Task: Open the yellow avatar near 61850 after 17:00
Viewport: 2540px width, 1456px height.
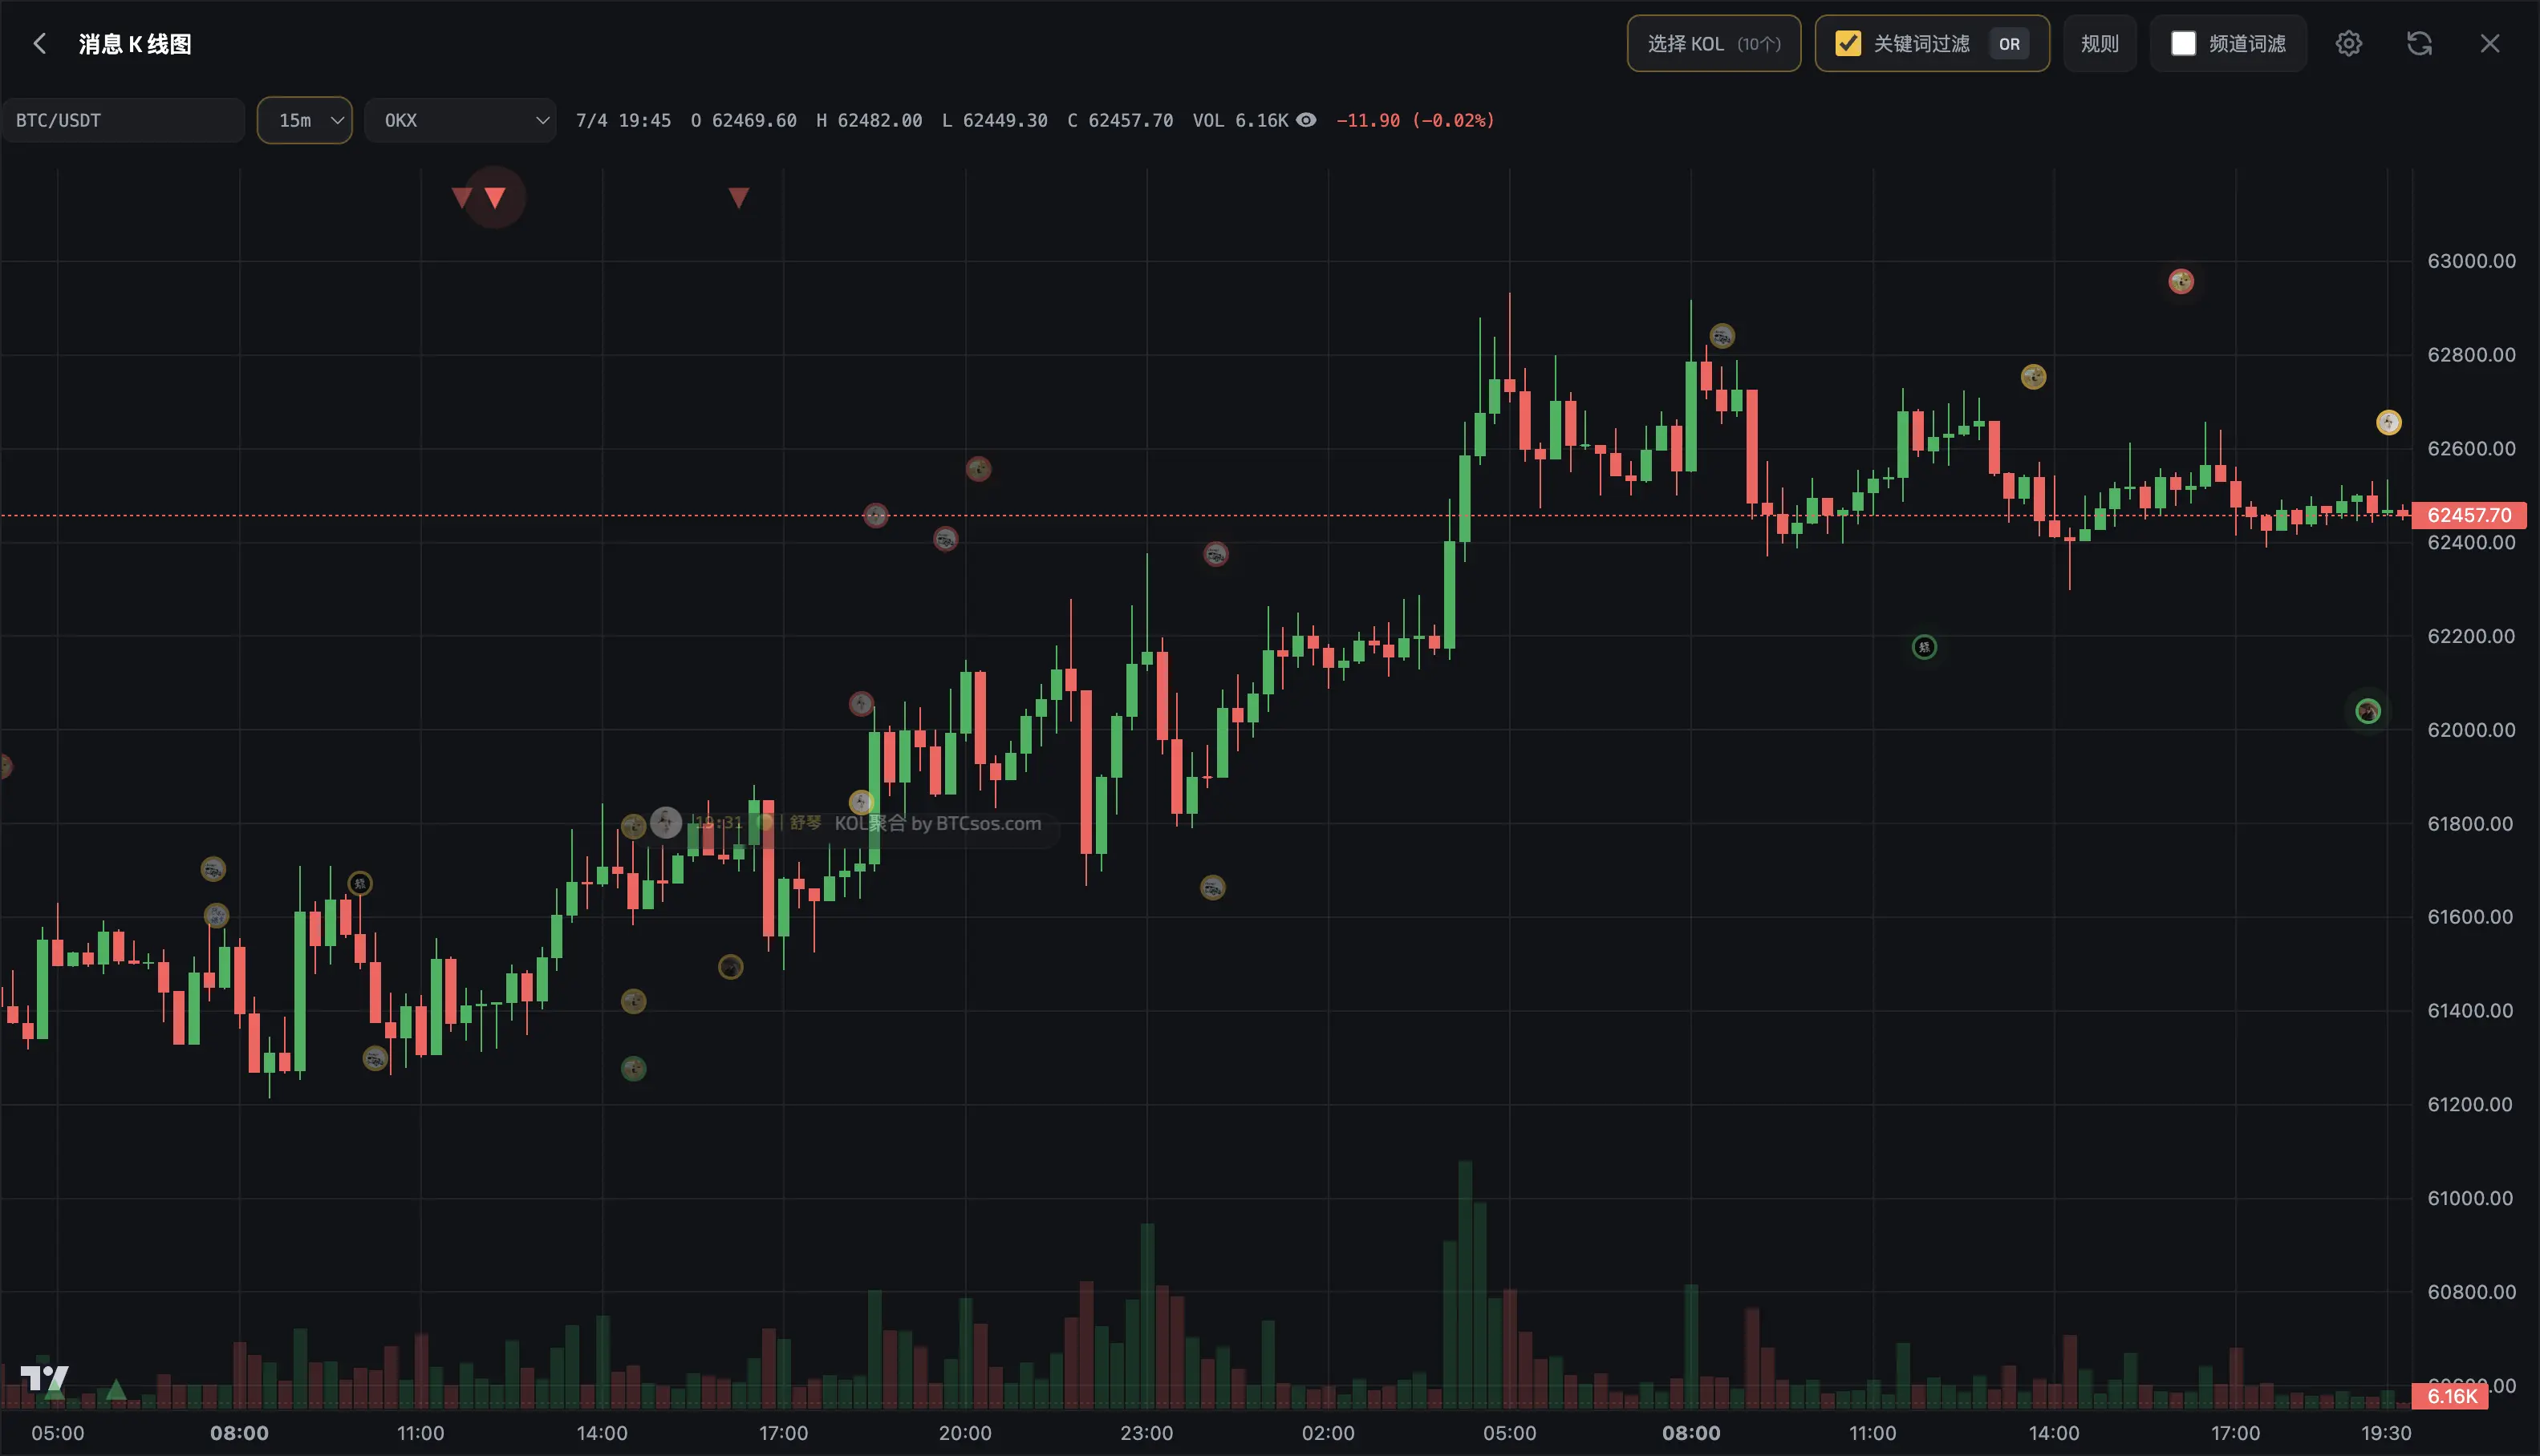Action: [x=862, y=802]
